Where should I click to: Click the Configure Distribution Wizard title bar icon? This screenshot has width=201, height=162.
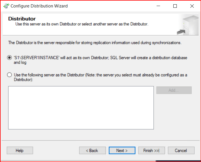(6, 6)
